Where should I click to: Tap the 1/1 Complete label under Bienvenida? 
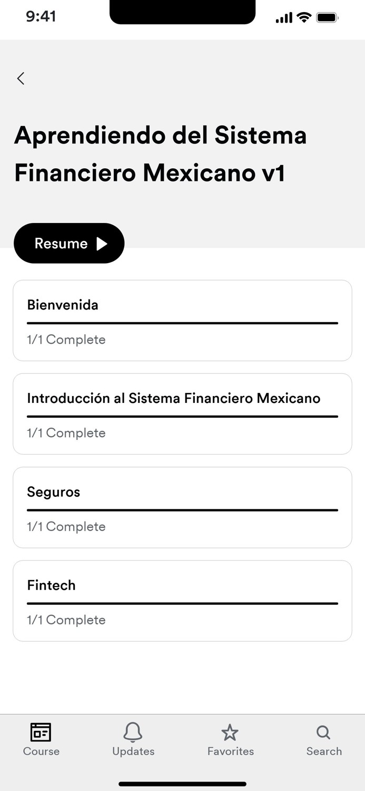point(66,340)
